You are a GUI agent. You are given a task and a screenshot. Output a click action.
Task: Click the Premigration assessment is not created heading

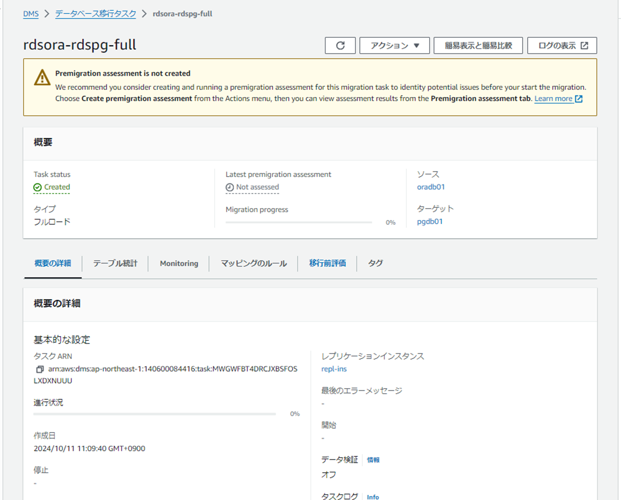click(x=123, y=73)
